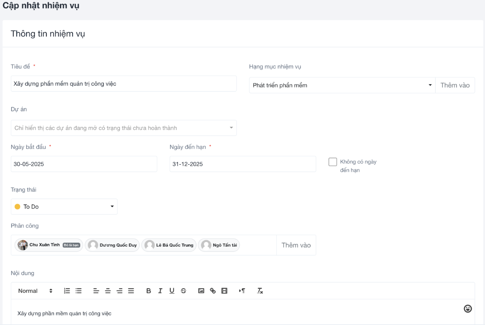Justify the editor text alignment
This screenshot has width=485, height=325.
point(131,291)
